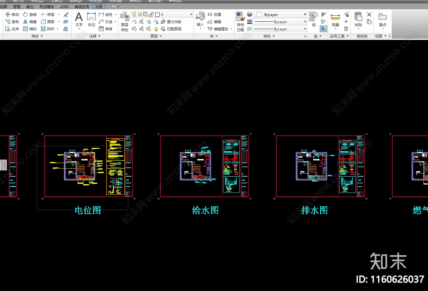Open the Edit Attributes (编辑属性) dropdown arrow
Viewport: 428px width, 291px height.
point(231,29)
